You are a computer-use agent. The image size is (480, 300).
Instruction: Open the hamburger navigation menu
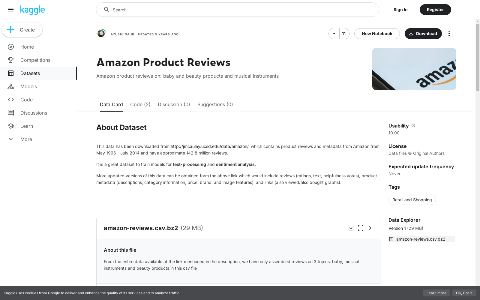tap(11, 10)
